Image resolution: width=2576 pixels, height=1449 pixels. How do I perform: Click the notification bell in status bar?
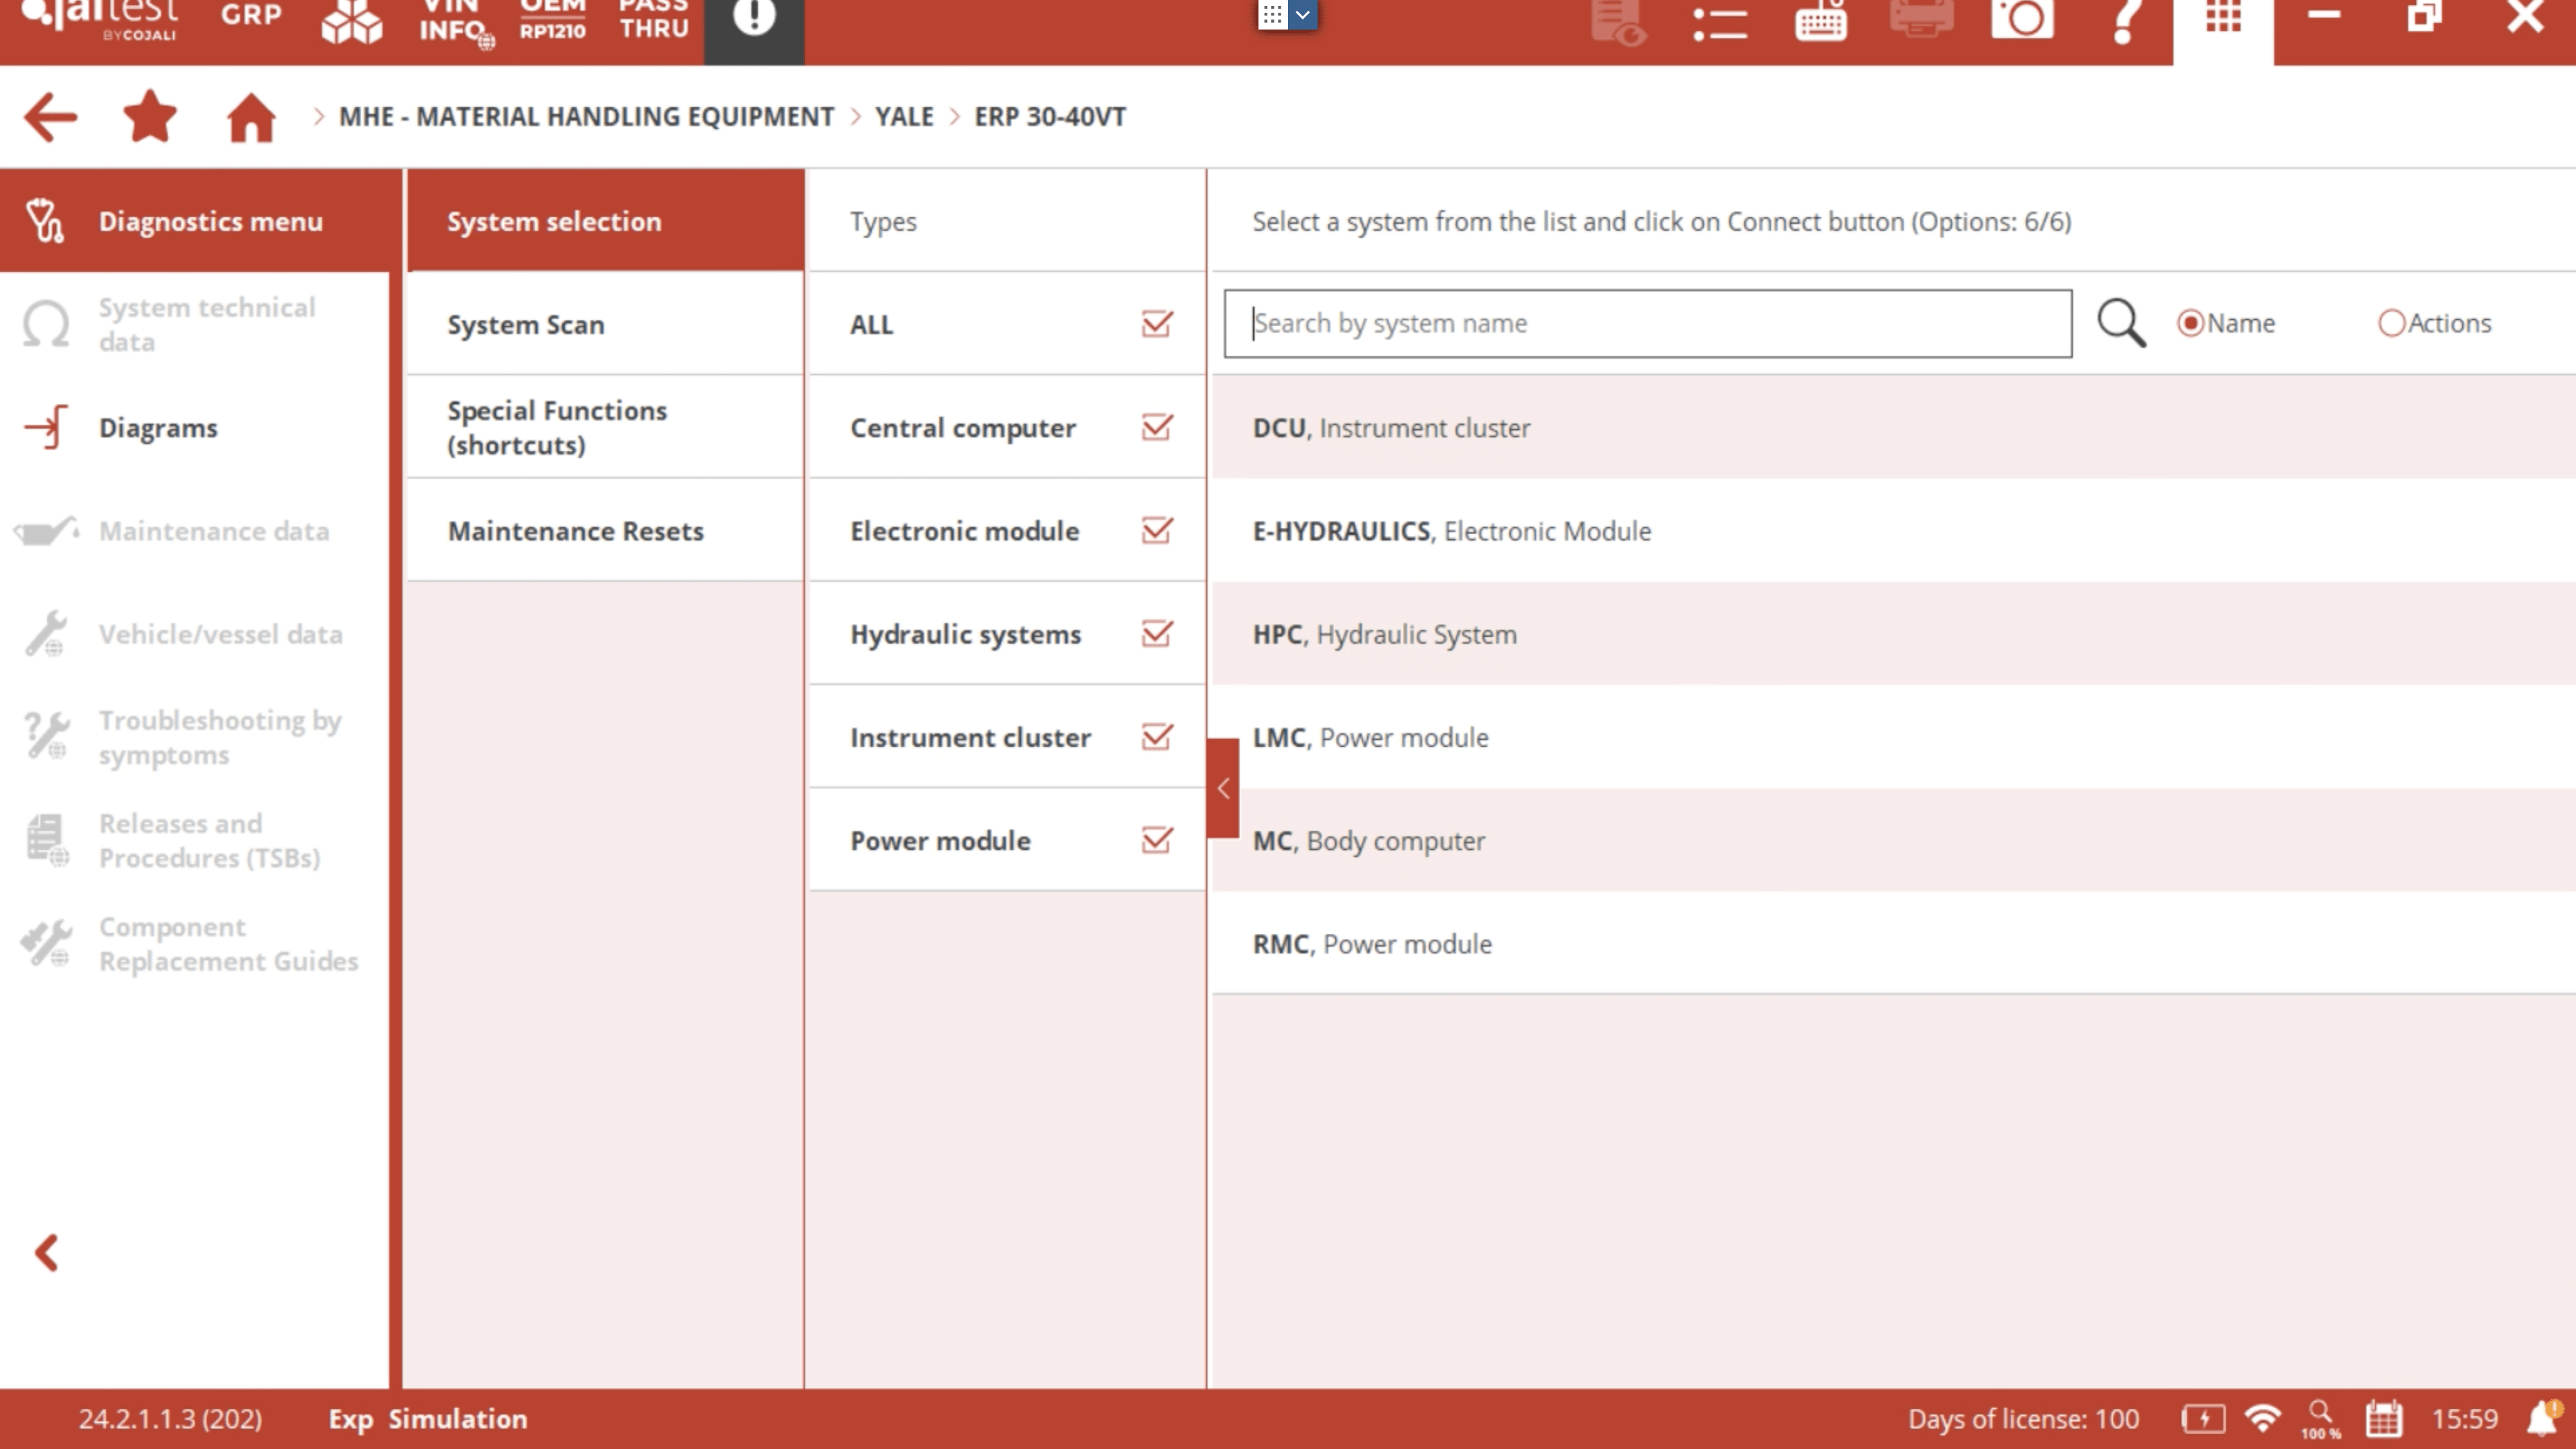(x=2543, y=1418)
